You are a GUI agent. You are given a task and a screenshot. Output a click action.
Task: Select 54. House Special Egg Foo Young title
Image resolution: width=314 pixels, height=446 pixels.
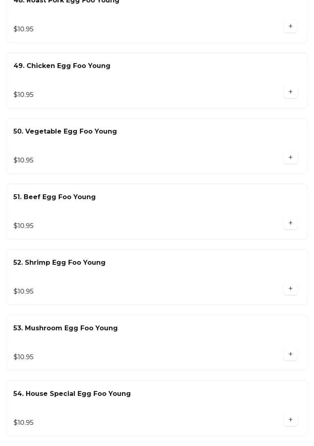pyautogui.click(x=72, y=394)
